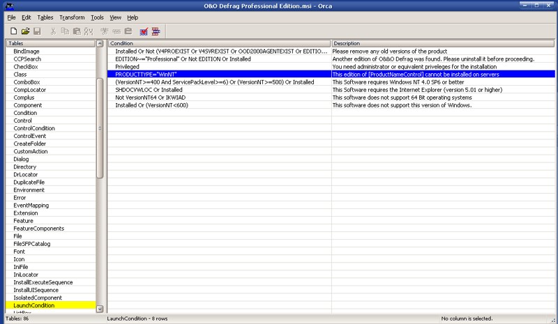
Task: Select the Error table
Action: [x=20, y=198]
